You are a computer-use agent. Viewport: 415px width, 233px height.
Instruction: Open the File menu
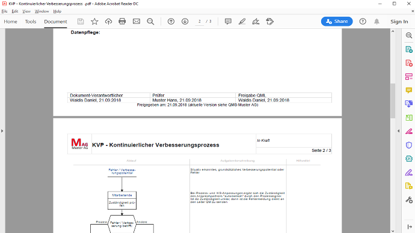[4, 11]
